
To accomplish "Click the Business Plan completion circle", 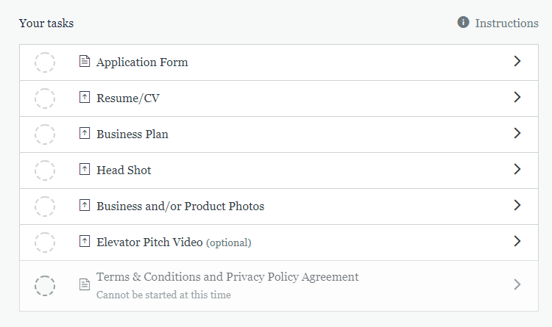I will [x=45, y=134].
